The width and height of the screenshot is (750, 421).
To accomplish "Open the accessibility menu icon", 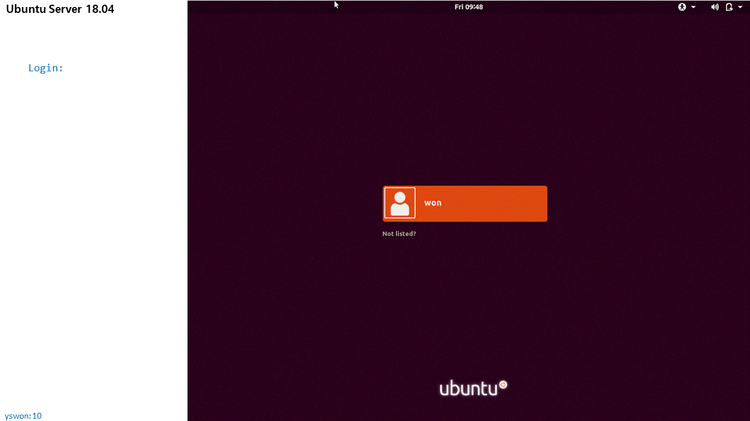I will (682, 7).
